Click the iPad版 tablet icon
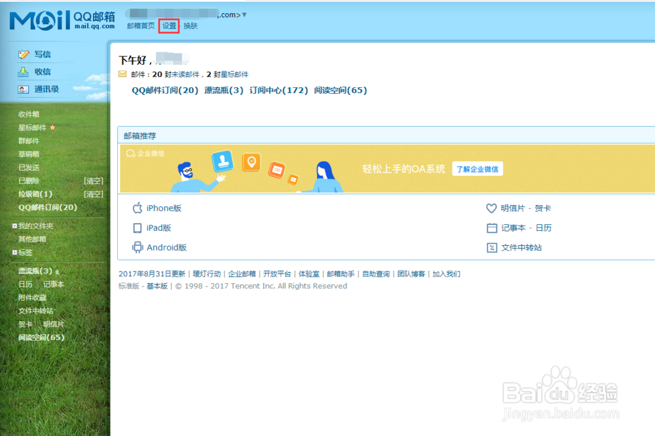655x436 pixels. (137, 228)
